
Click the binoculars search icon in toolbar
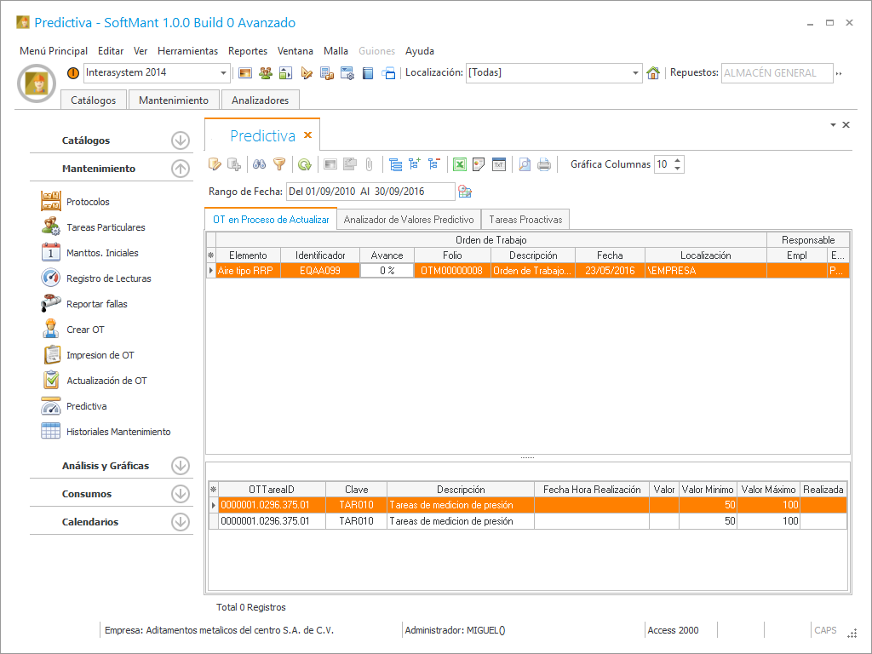tap(261, 164)
